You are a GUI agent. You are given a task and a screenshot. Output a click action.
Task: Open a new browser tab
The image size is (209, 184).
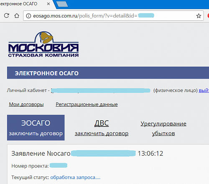tap(62, 4)
